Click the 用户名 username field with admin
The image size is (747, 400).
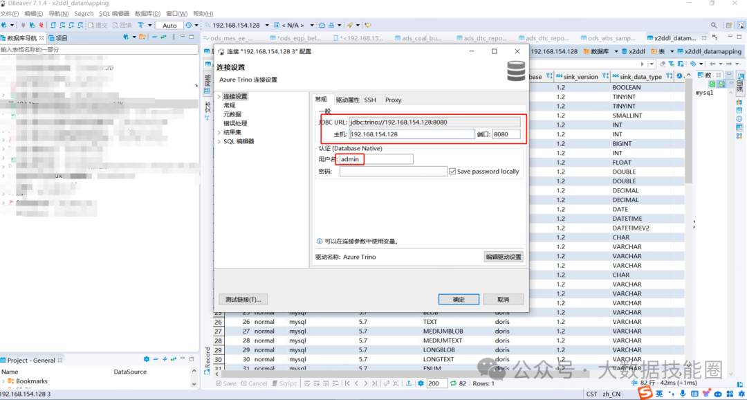376,159
